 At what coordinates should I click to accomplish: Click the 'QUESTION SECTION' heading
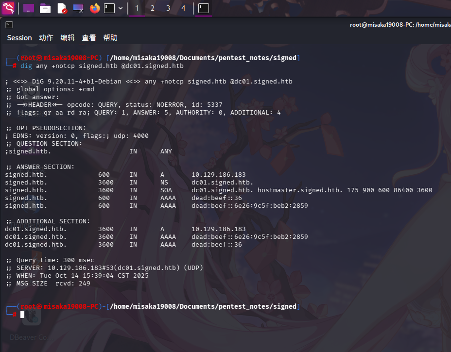click(44, 144)
